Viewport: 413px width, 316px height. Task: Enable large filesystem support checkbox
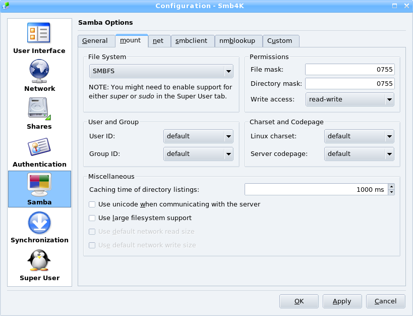pos(92,218)
